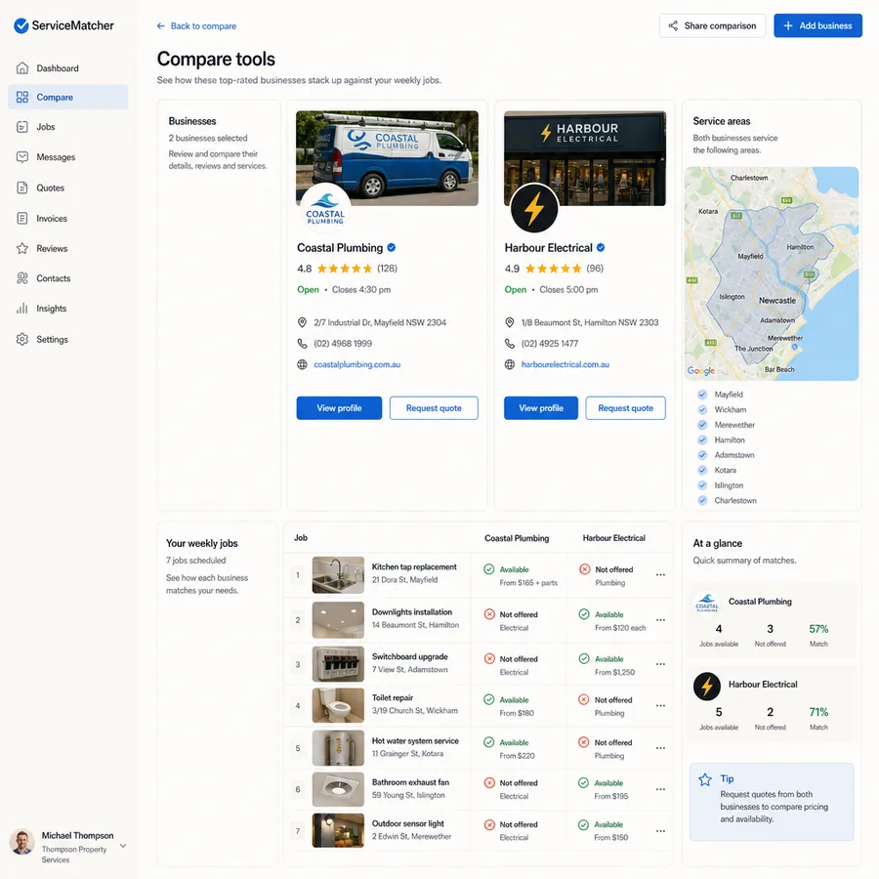This screenshot has height=879, width=879.
Task: Toggle the Charlestown service area check
Action: [702, 500]
